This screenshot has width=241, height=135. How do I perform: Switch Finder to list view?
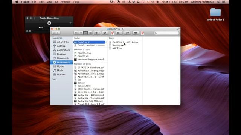[81, 33]
